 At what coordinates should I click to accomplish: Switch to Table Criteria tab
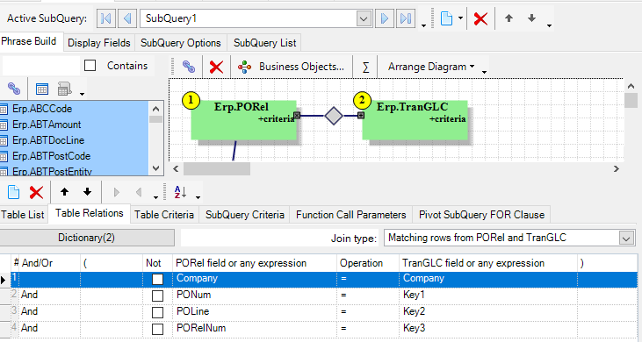click(164, 215)
